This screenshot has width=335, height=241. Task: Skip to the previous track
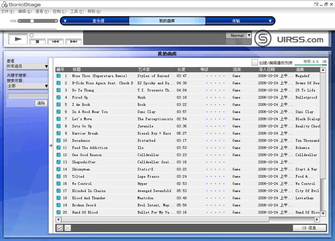pos(55,41)
